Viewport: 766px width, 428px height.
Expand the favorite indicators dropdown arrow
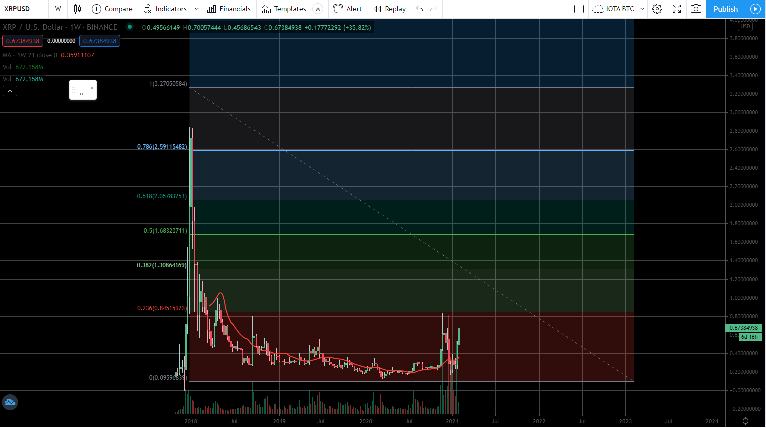197,9
